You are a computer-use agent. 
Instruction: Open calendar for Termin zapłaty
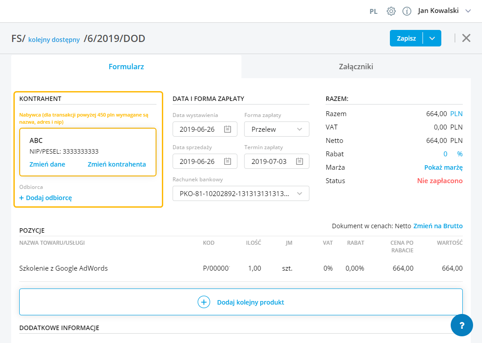300,161
